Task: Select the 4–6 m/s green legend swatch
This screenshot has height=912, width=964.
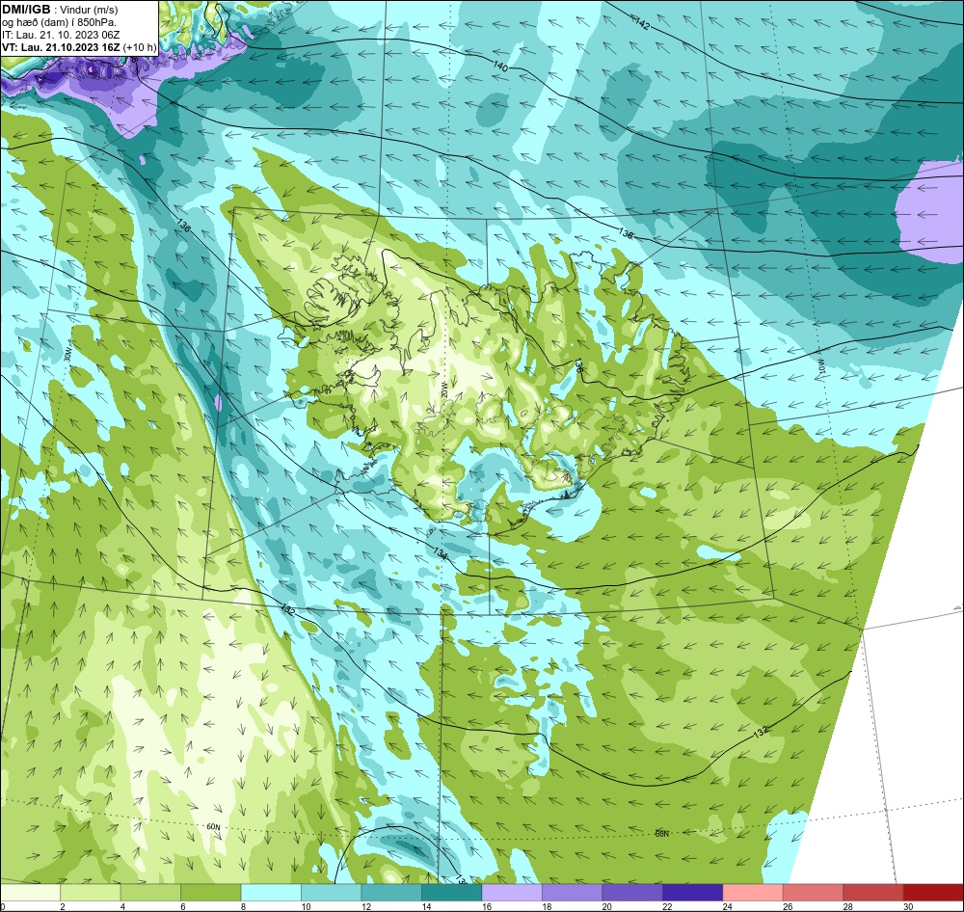Action: point(150,893)
